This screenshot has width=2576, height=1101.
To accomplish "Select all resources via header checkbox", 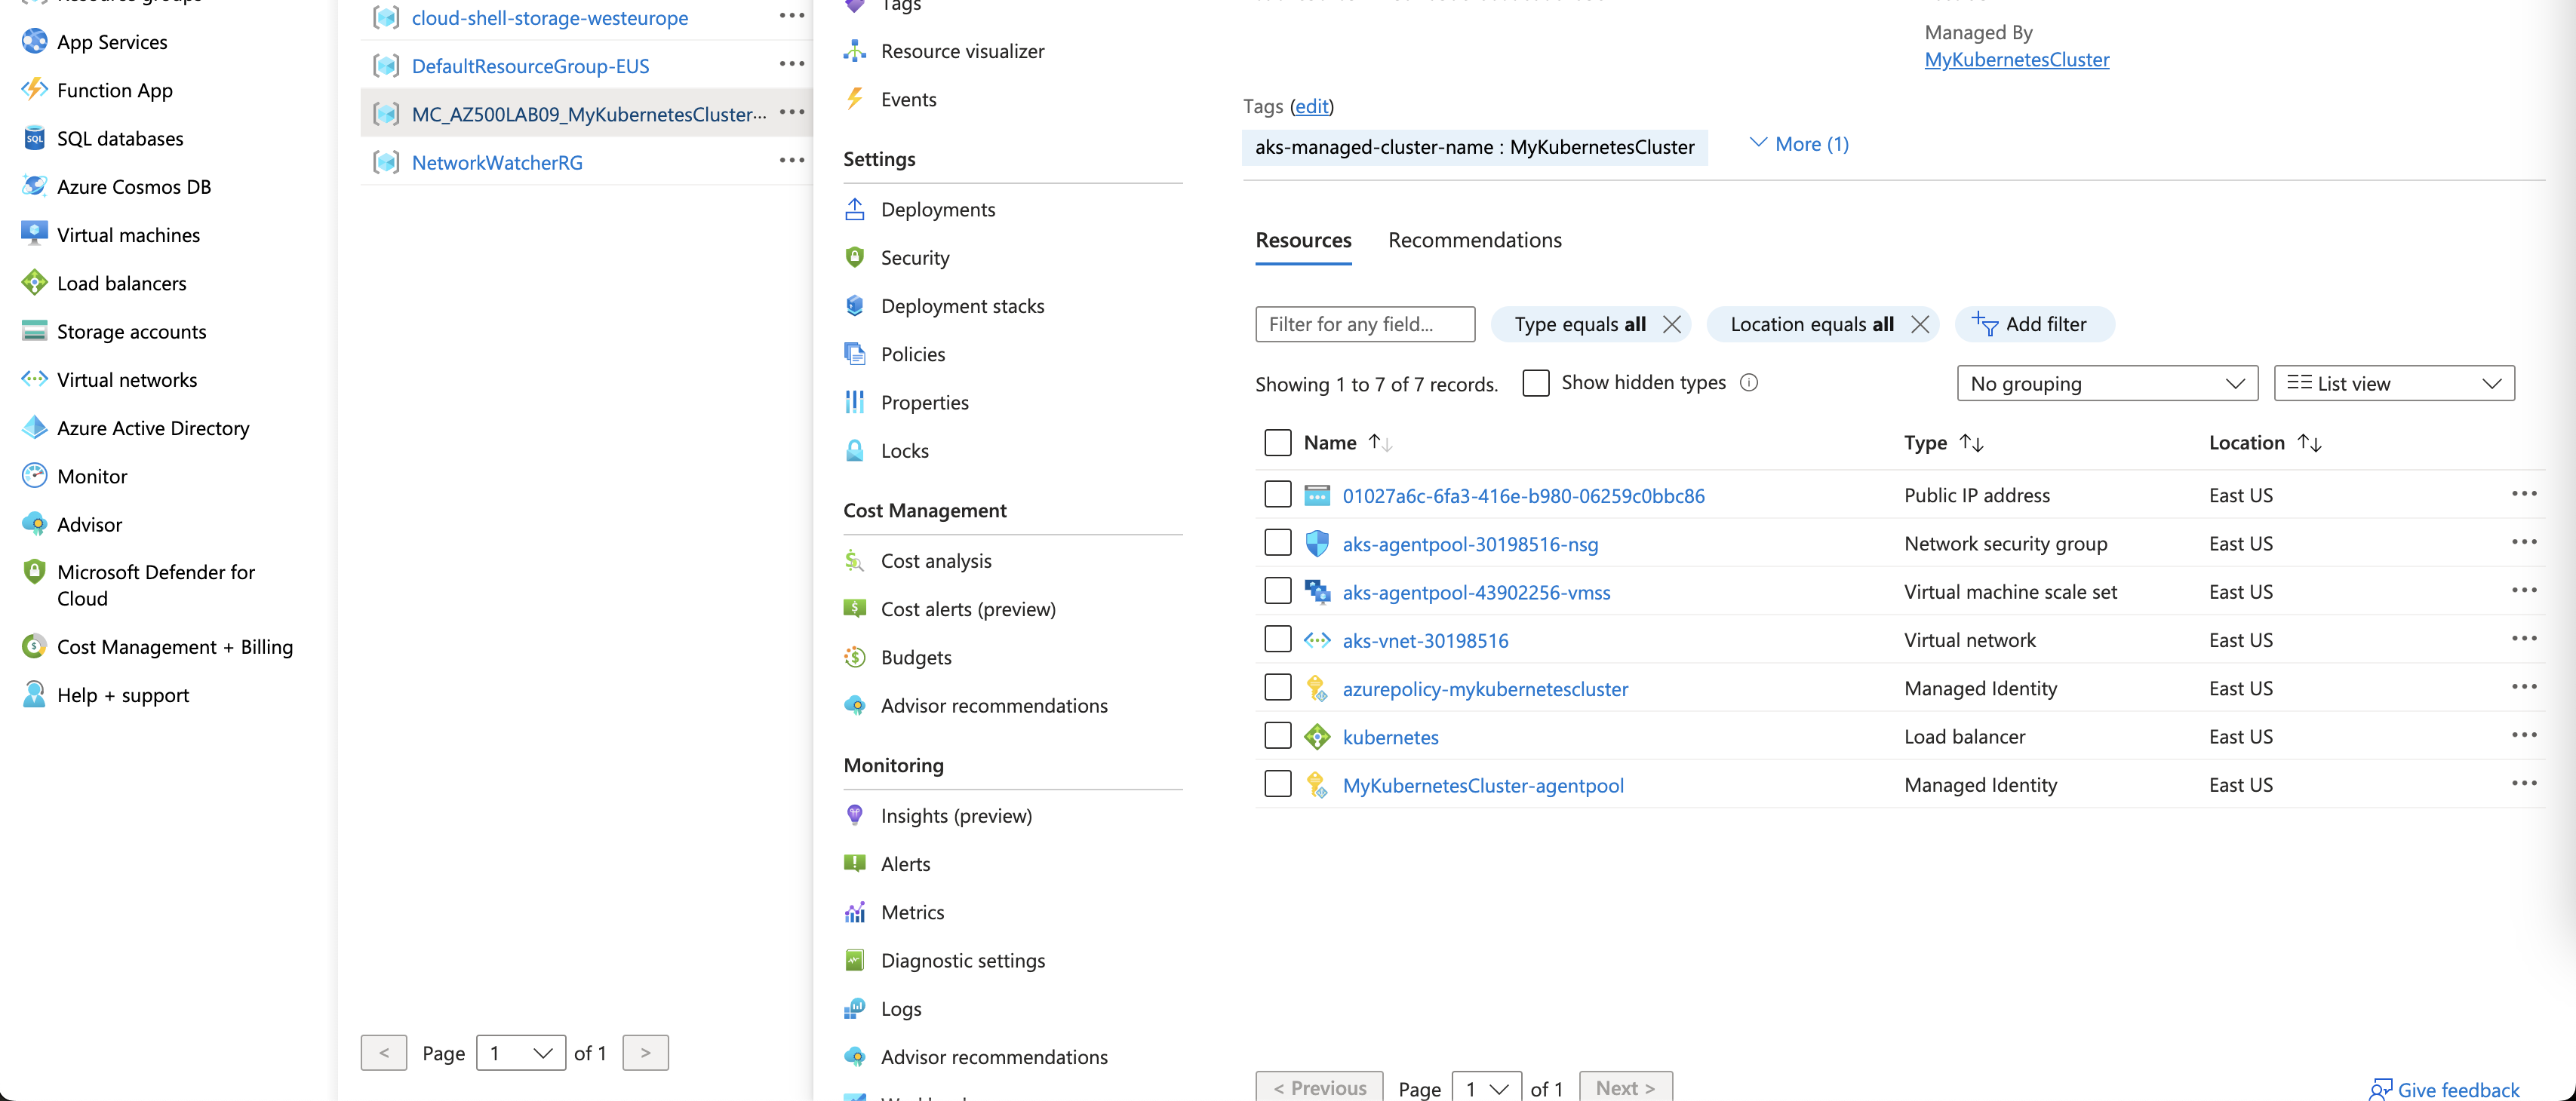I will pos(1277,442).
